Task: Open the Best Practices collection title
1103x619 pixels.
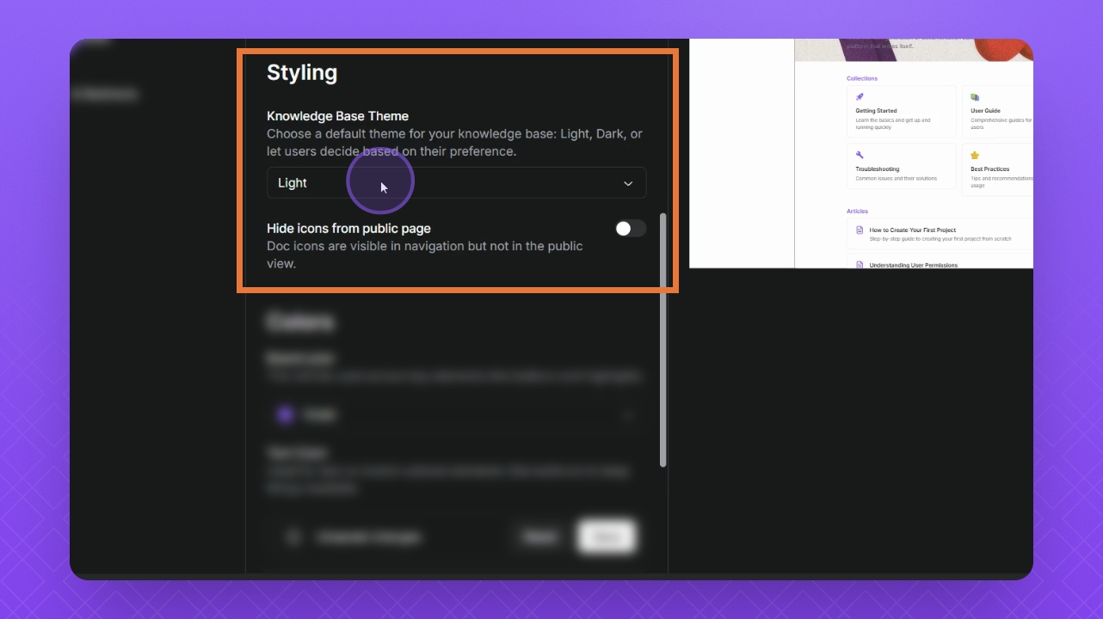Action: tap(990, 169)
